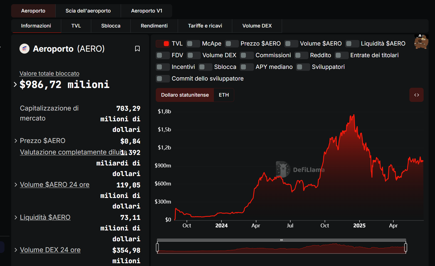Viewport: 435px width, 266px height.
Task: Switch on the Reddito toggle
Action: (x=301, y=55)
